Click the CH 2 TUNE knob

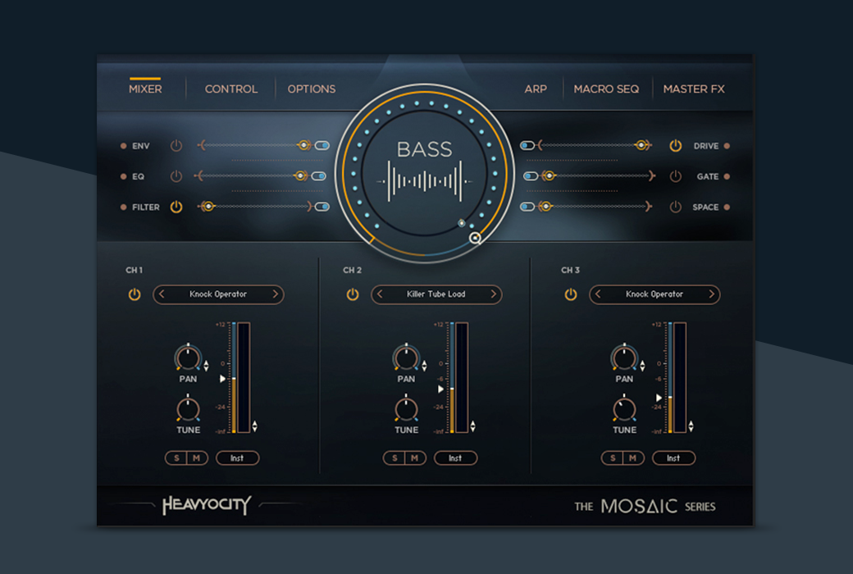pyautogui.click(x=406, y=409)
